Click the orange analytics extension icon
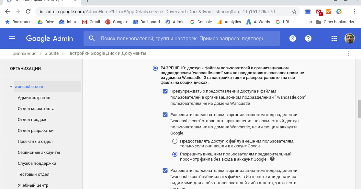 (x=329, y=12)
